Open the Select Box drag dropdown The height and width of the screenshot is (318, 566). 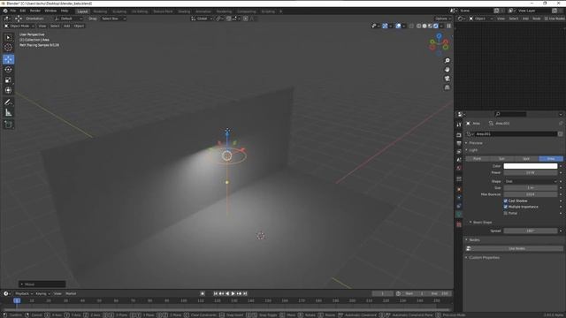[113, 19]
